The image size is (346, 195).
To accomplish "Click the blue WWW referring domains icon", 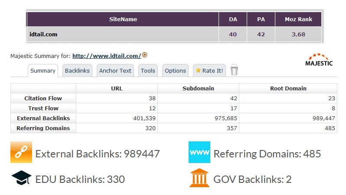I will (x=199, y=153).
